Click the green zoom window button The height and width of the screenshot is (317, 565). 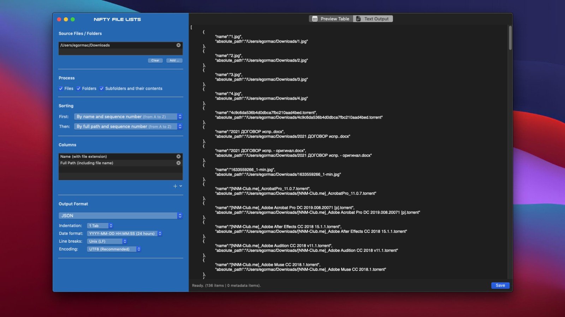click(x=73, y=19)
